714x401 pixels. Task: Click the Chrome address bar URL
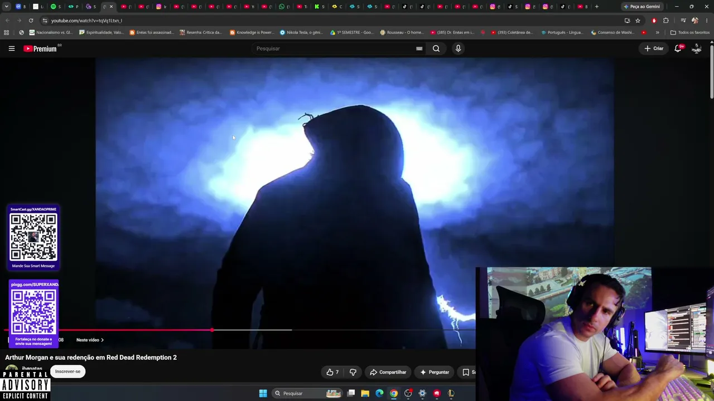(x=86, y=21)
